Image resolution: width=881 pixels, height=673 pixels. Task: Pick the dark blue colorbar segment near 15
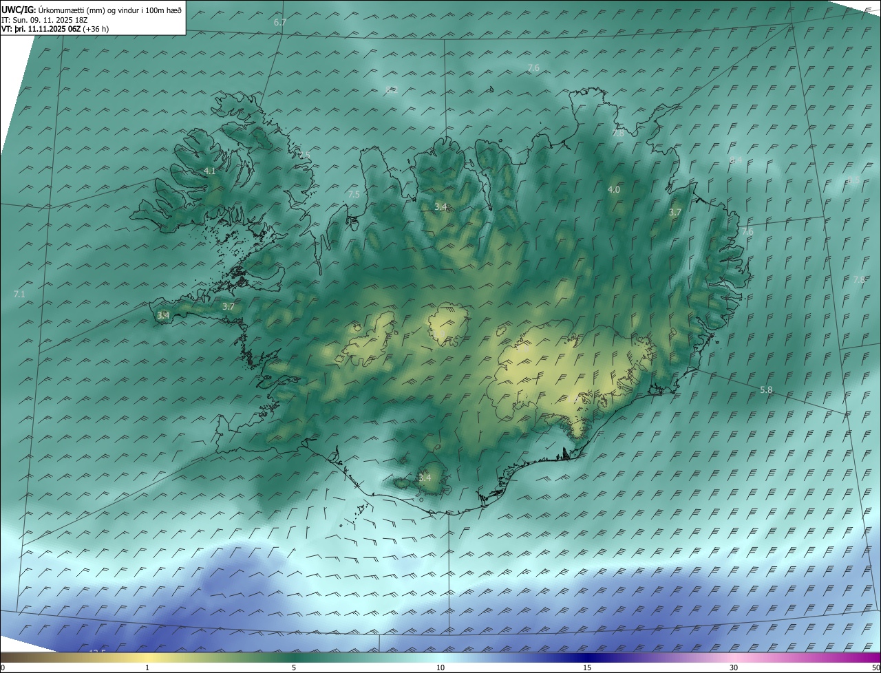[587, 658]
